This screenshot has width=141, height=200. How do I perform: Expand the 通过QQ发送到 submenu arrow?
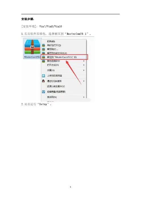(x=84, y=81)
